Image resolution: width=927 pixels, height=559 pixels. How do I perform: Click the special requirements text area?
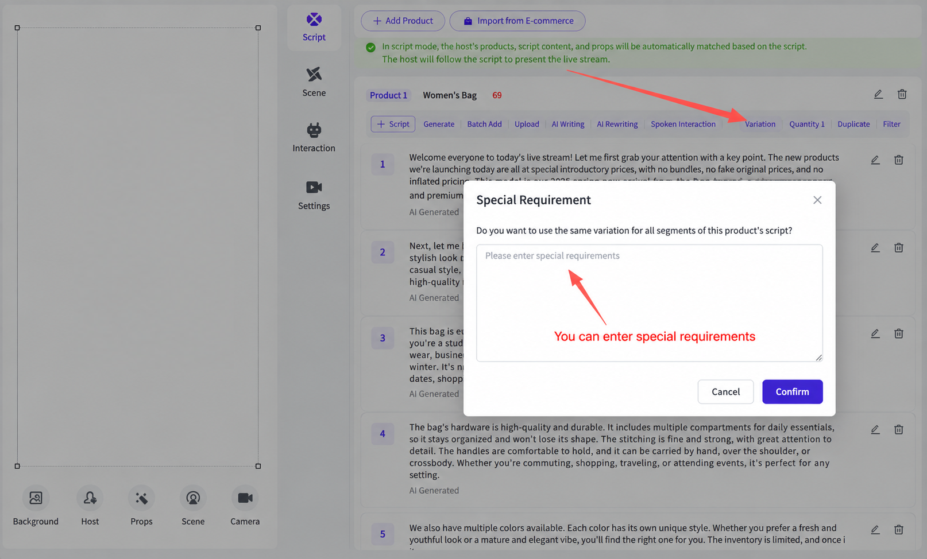tap(649, 303)
